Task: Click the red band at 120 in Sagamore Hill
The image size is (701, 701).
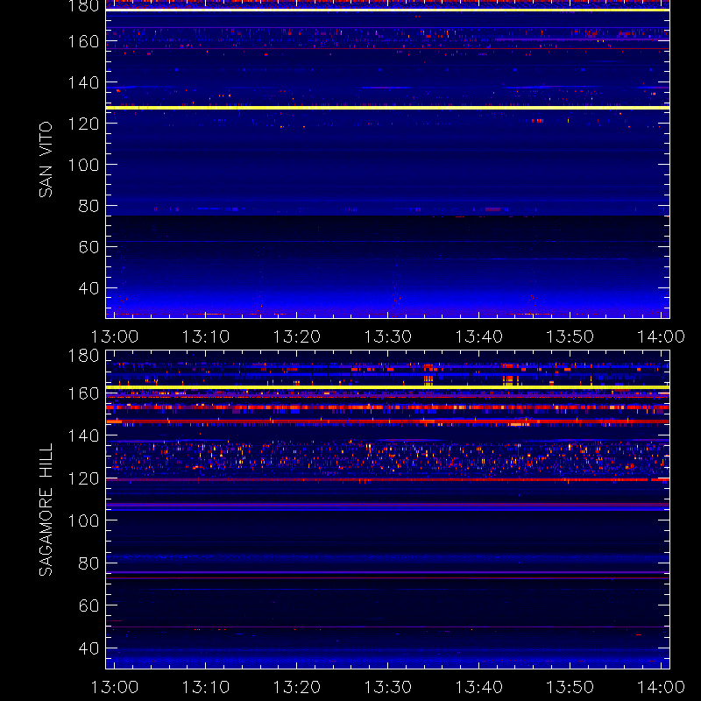Action: tap(387, 479)
